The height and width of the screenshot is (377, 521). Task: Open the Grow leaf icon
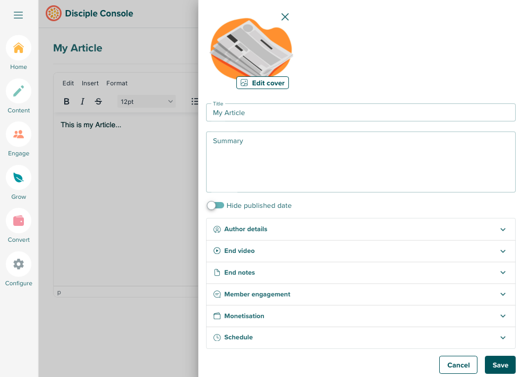tap(19, 178)
